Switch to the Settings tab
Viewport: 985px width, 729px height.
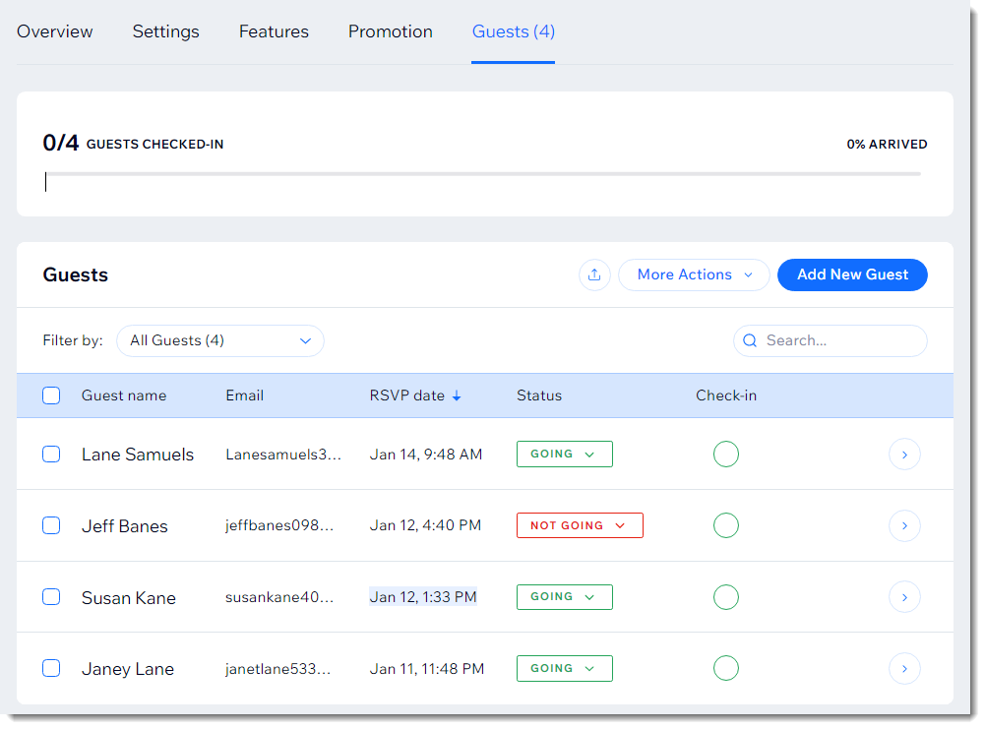pos(166,31)
